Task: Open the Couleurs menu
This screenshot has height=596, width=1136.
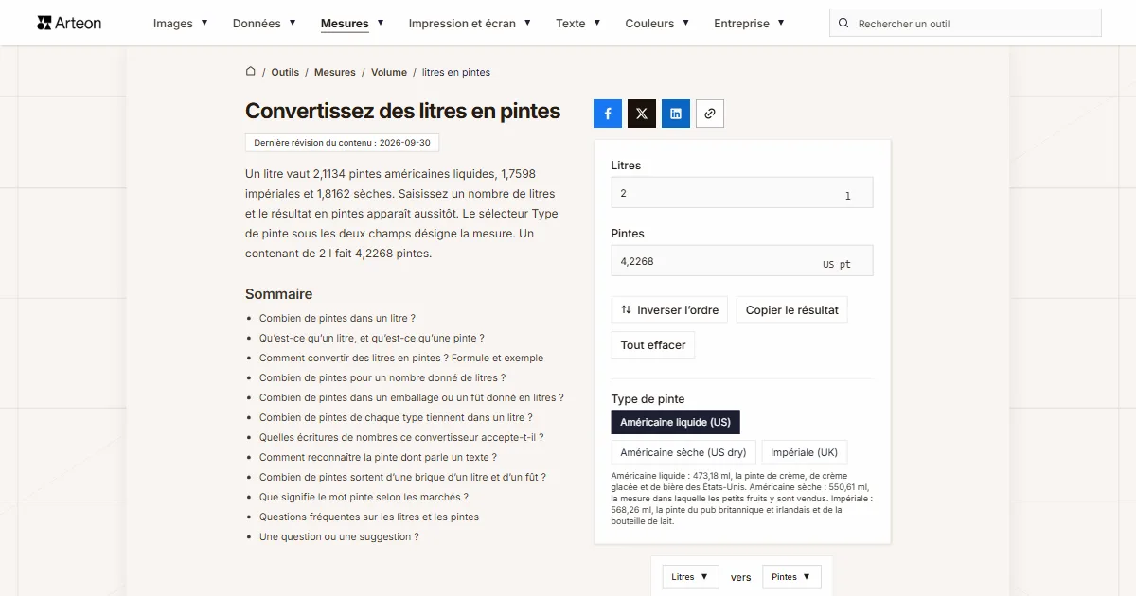Action: tap(657, 24)
